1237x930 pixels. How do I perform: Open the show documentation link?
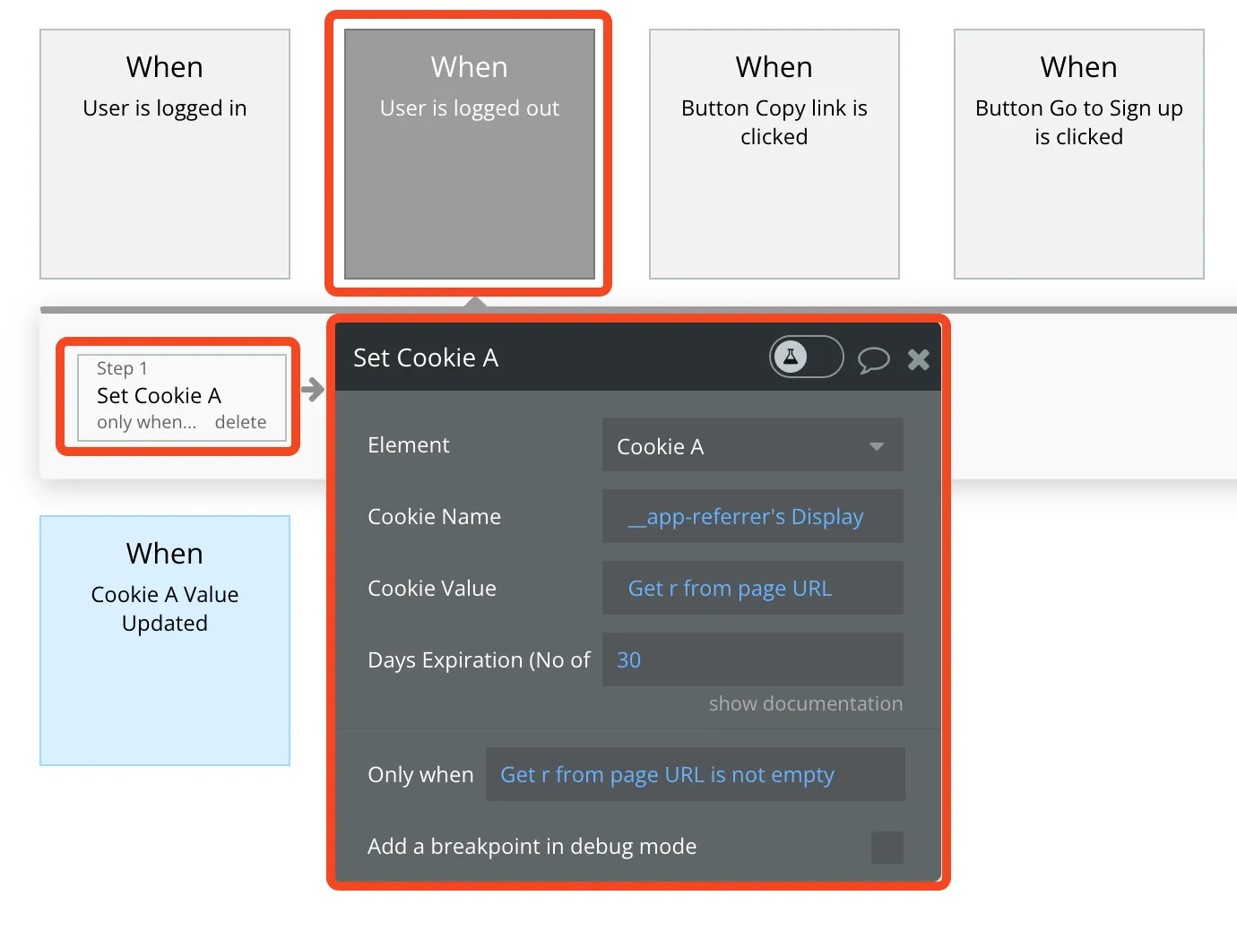pos(805,703)
